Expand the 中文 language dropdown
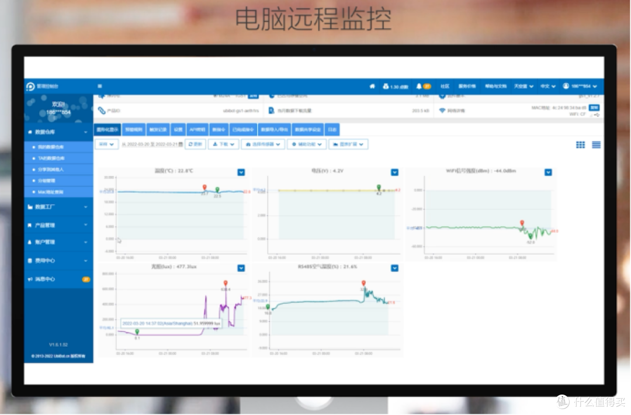 [x=548, y=86]
